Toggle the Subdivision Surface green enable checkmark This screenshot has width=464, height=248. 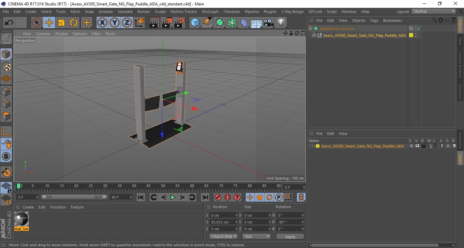[x=419, y=29]
